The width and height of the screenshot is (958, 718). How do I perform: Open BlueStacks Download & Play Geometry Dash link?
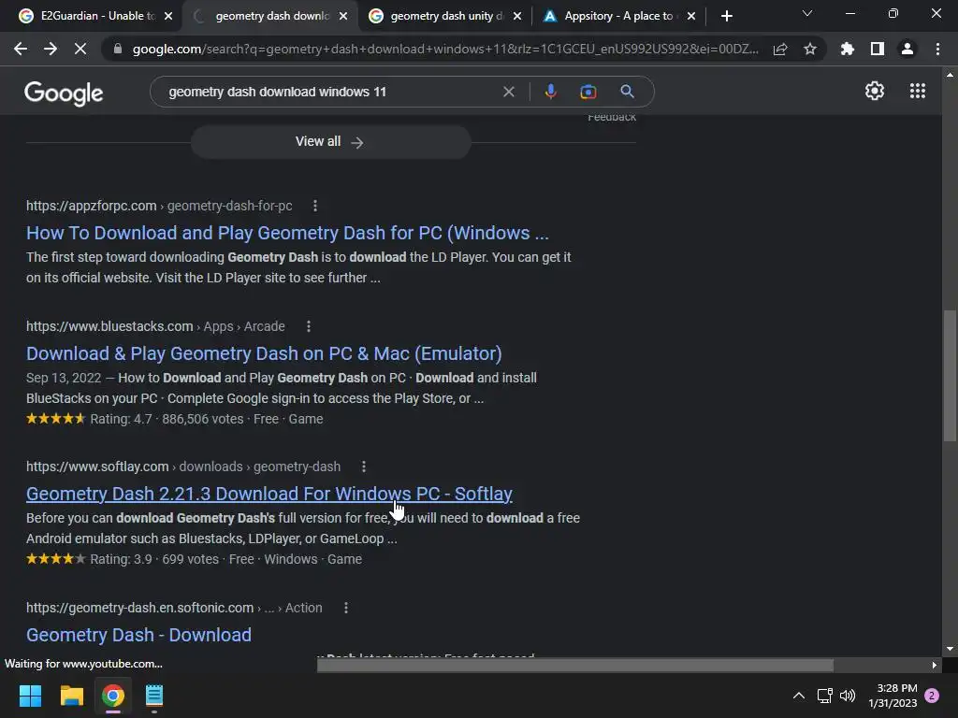(264, 353)
